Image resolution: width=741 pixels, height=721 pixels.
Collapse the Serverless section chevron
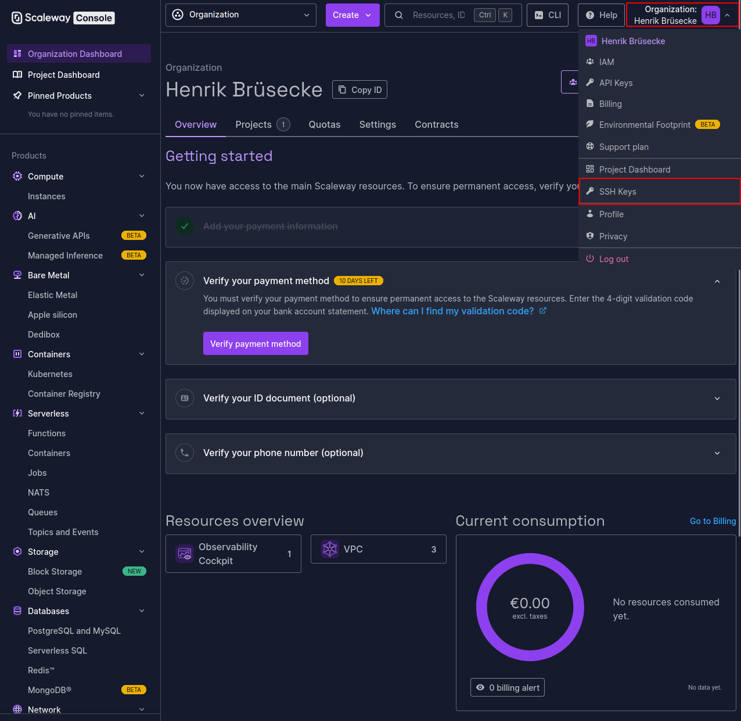[142, 413]
